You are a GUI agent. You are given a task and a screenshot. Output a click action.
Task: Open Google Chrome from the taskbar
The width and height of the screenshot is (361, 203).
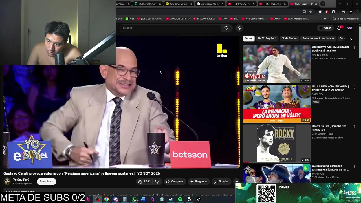(x=106, y=199)
